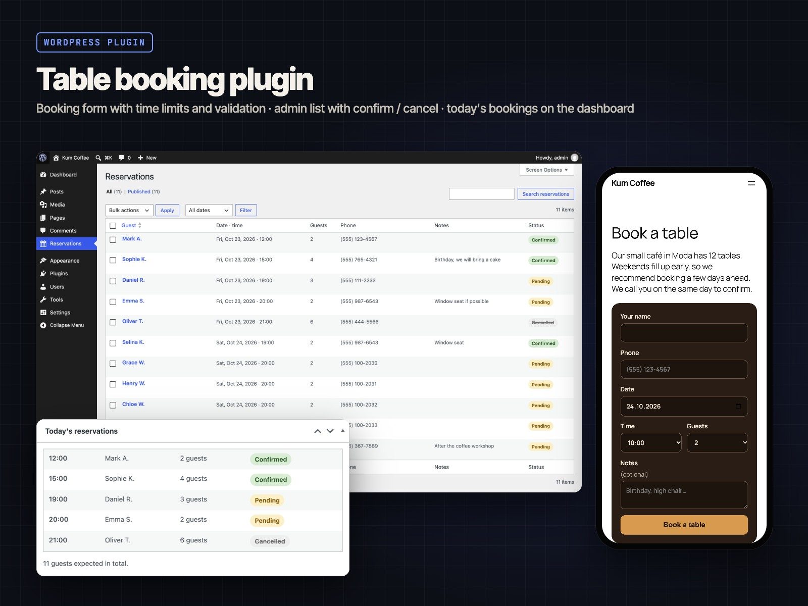This screenshot has width=808, height=606.
Task: Check the Grace W. reservation row
Action: coord(113,364)
